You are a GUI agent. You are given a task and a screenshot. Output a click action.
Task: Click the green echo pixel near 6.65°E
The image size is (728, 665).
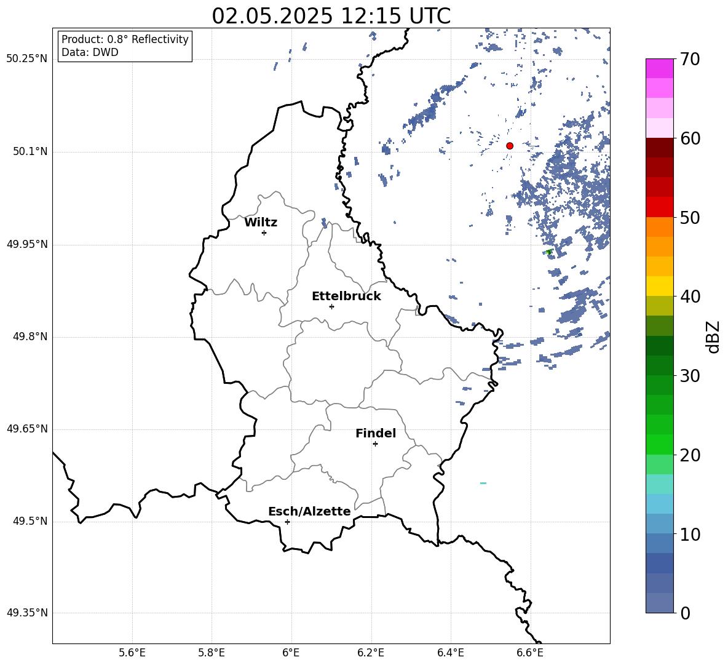pos(549,252)
